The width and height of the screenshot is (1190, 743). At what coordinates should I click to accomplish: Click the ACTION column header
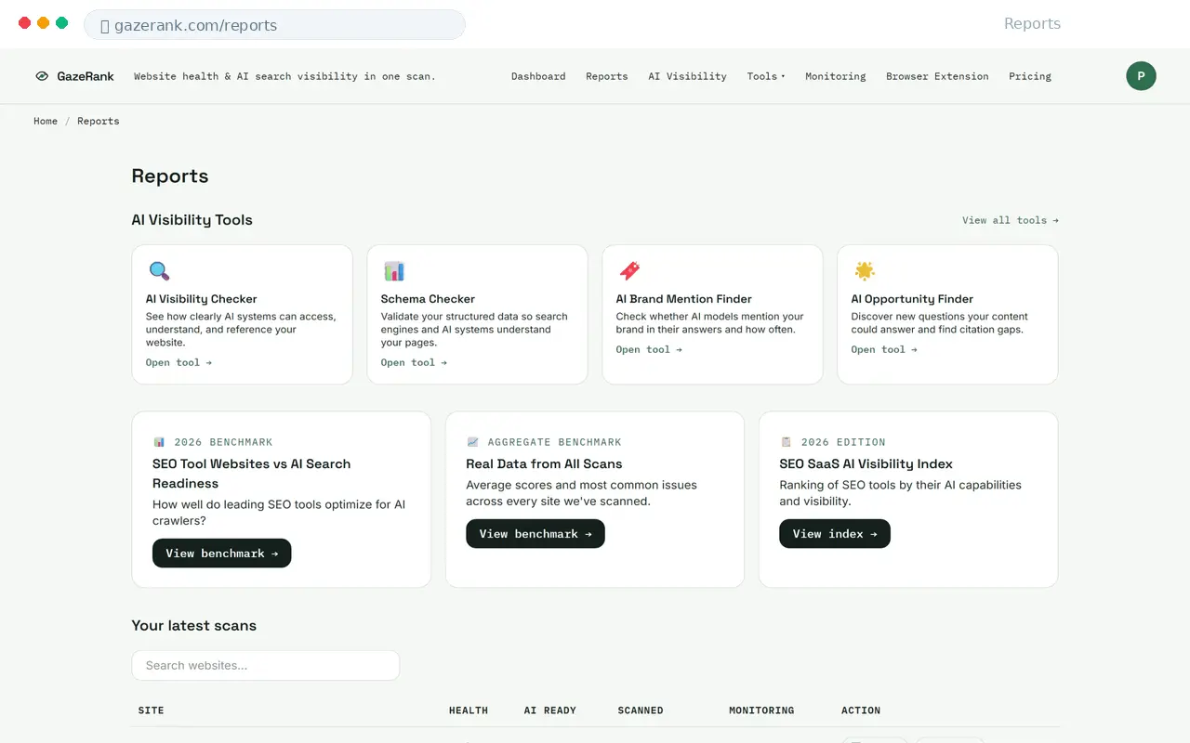coord(861,710)
